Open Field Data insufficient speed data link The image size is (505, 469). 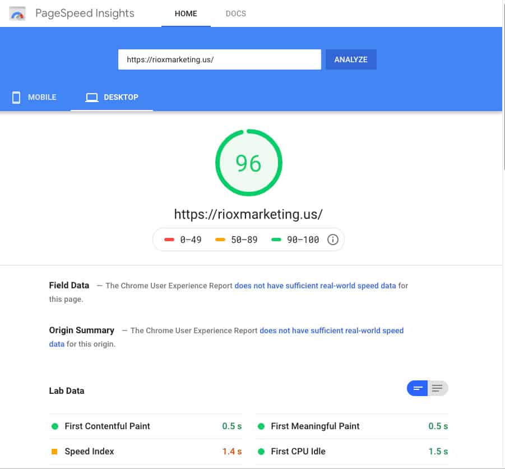pos(315,286)
